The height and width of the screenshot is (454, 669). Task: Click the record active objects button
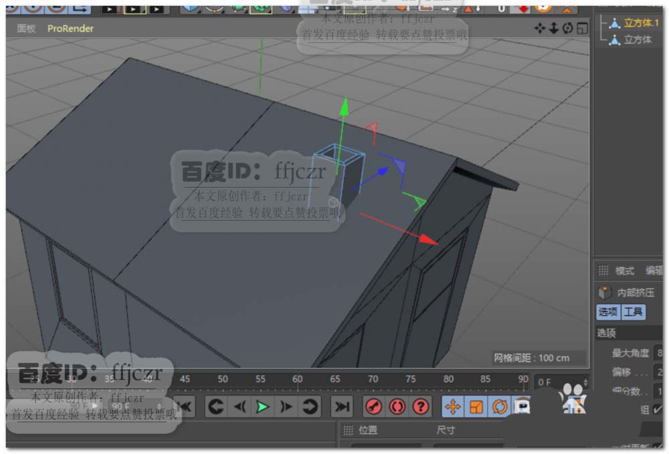373,407
